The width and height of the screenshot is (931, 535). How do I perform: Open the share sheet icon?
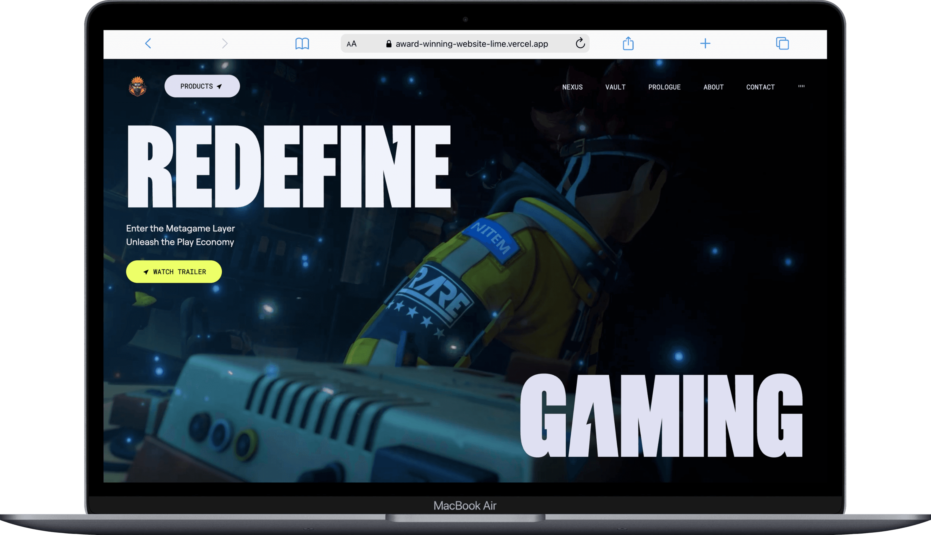(x=628, y=43)
